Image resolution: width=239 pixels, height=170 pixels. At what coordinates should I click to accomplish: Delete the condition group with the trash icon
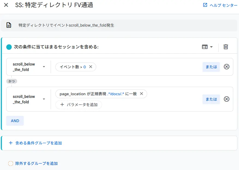(226, 47)
